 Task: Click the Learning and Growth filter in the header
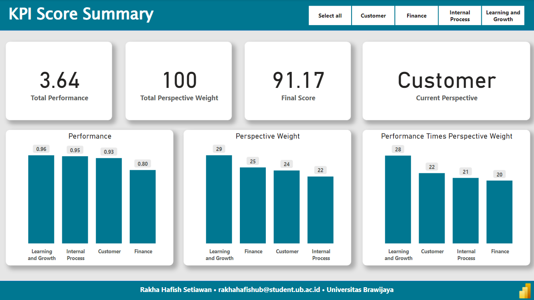[x=503, y=15]
